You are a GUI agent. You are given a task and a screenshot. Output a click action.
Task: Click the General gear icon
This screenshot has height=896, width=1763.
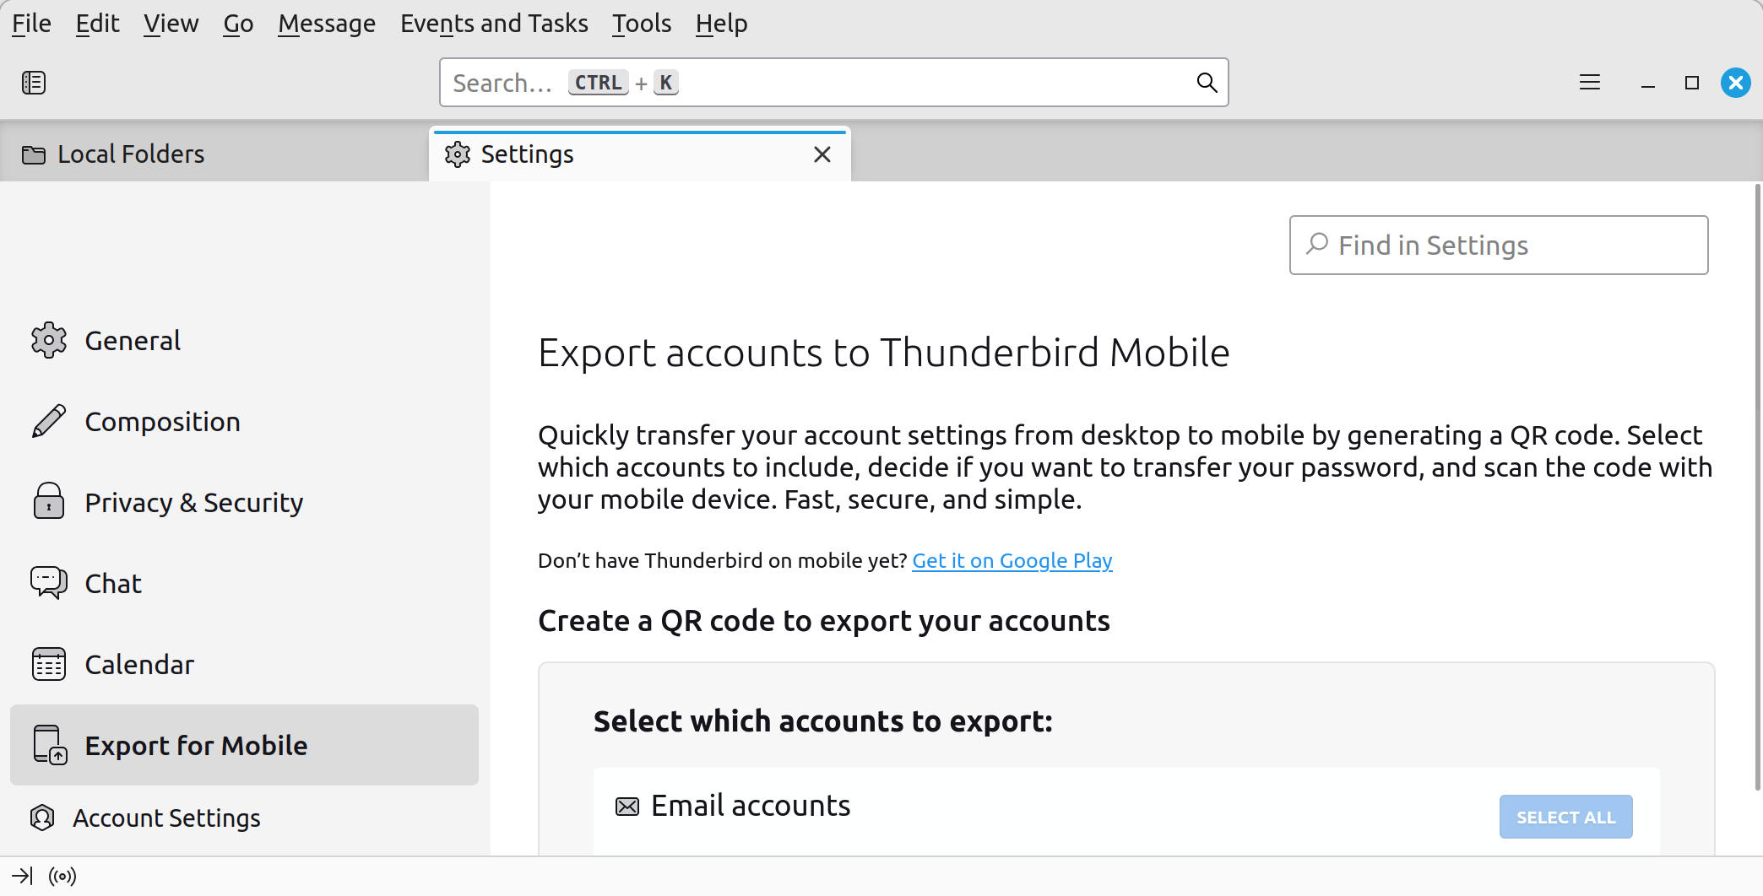pos(49,340)
